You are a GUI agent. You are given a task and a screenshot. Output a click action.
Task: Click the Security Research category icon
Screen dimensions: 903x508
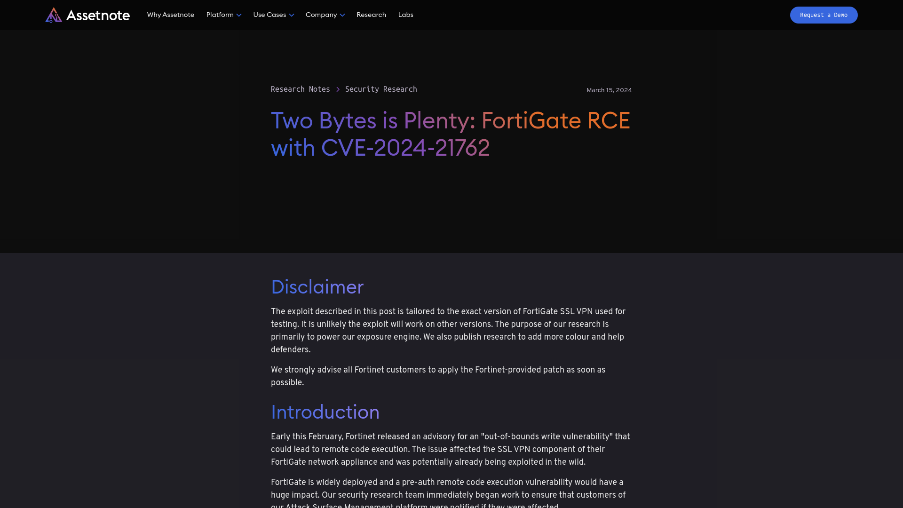click(337, 89)
